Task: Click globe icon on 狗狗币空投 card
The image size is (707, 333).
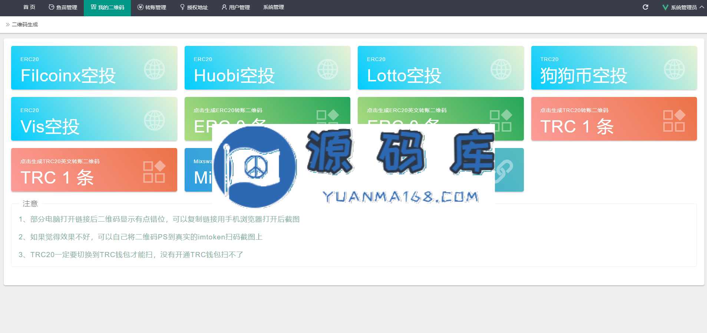Action: pos(674,69)
